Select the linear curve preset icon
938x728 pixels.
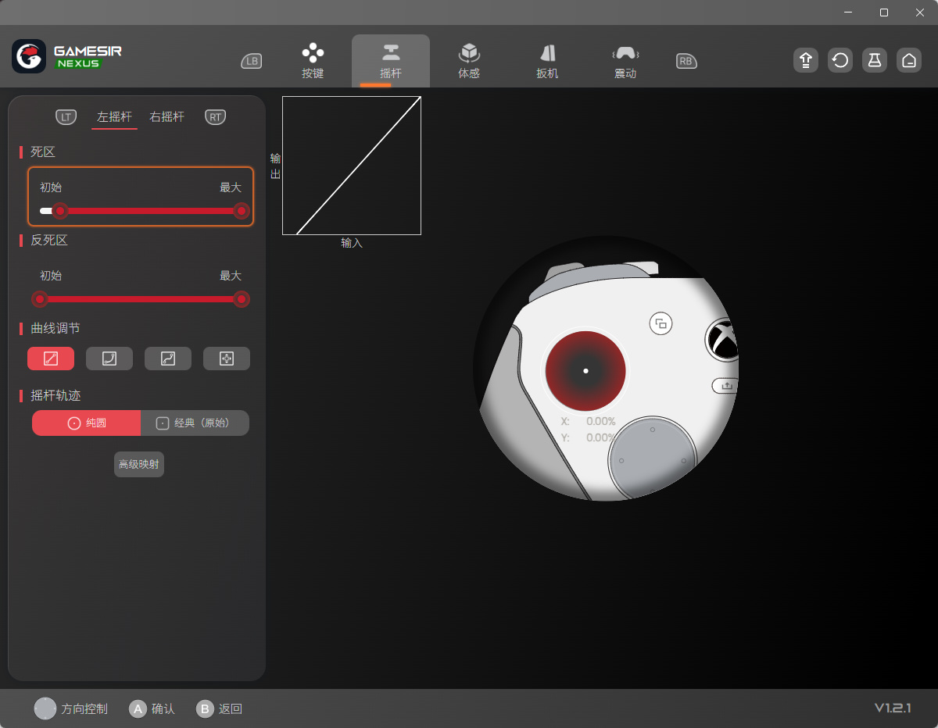51,359
